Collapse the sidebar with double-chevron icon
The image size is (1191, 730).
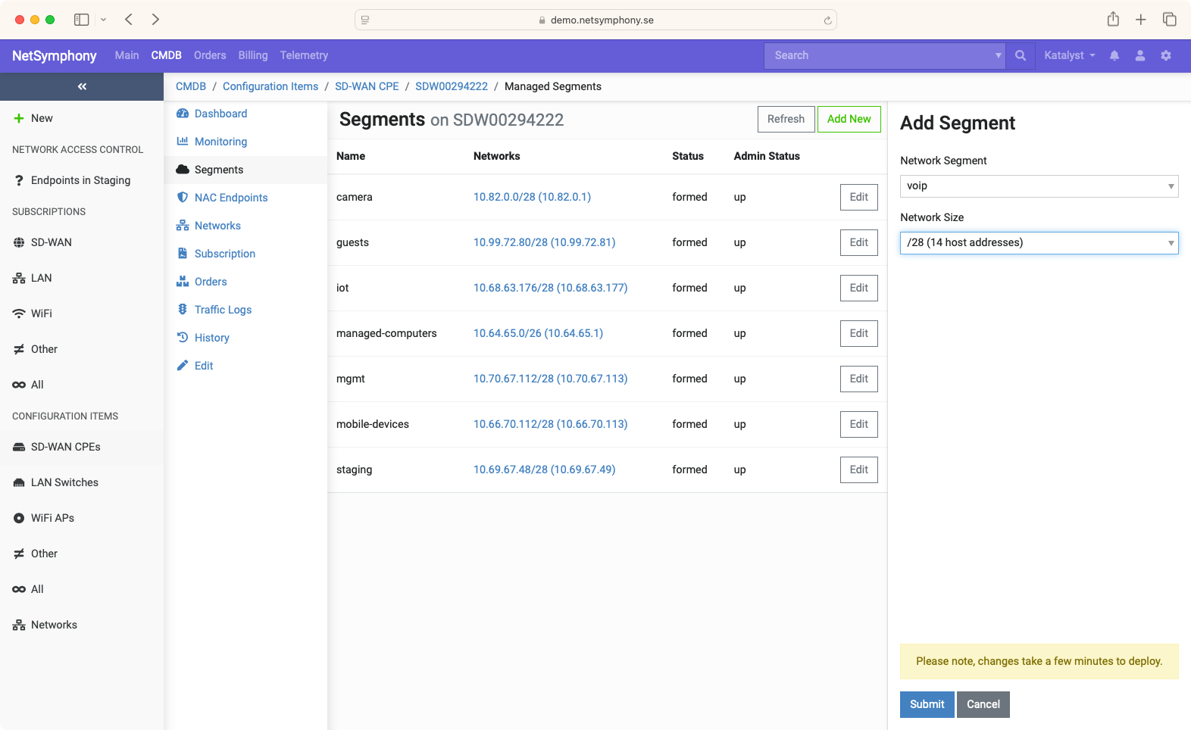point(82,86)
